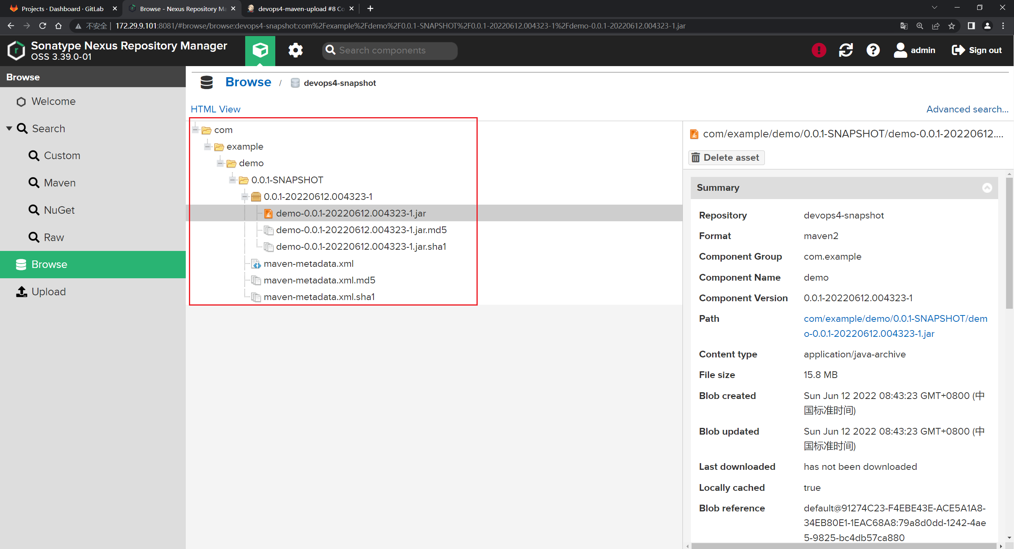
Task: Click the jar icon in asset detail header
Action: [694, 134]
